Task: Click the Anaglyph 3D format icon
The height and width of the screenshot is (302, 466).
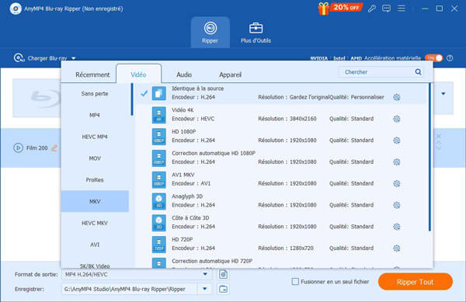Action: click(159, 201)
